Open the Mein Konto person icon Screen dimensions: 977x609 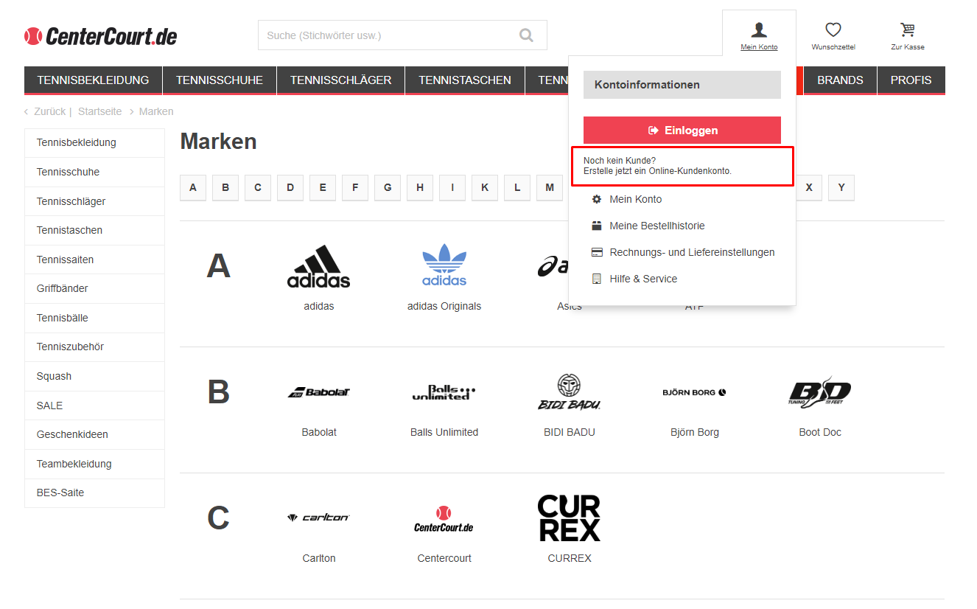759,29
